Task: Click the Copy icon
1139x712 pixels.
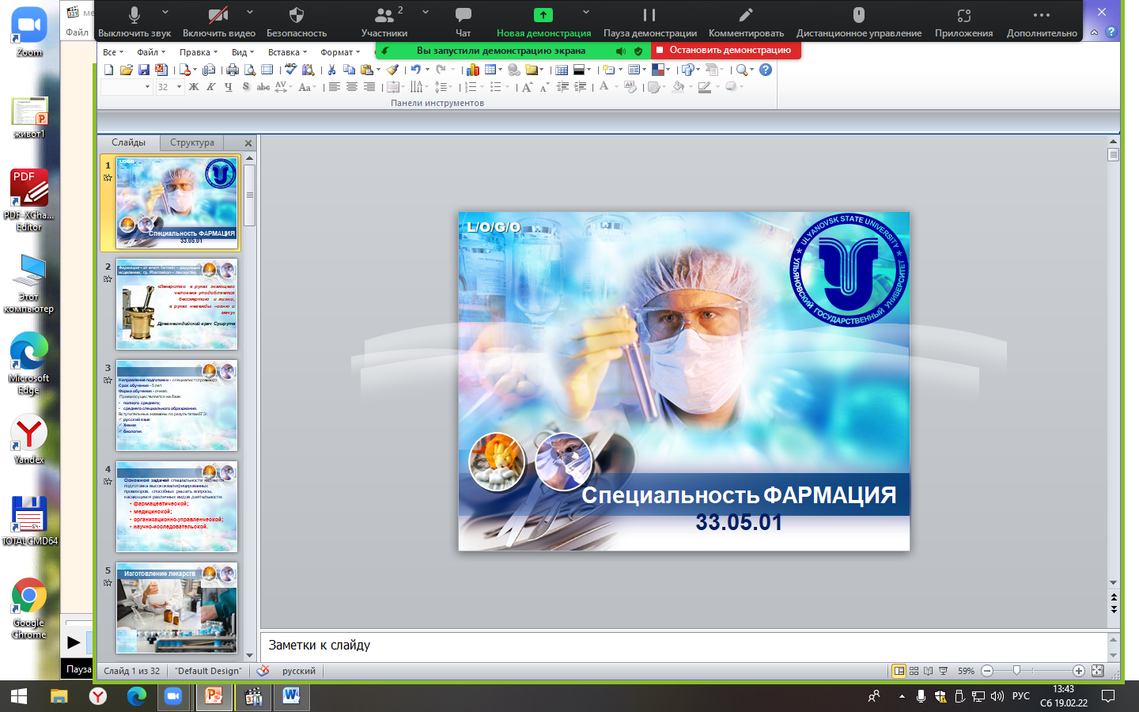Action: click(x=349, y=70)
